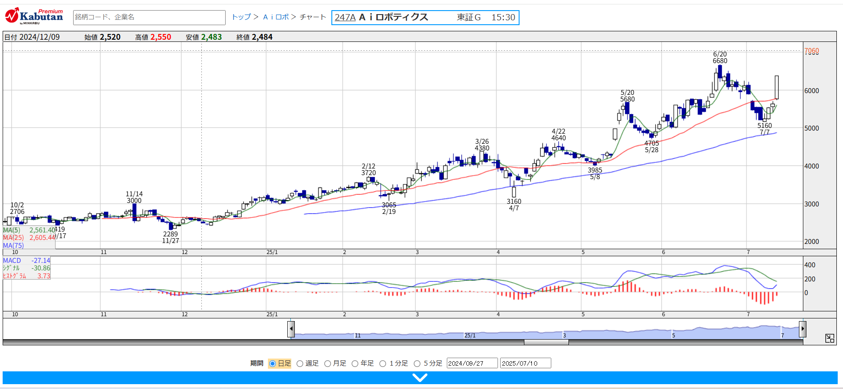Click the 日付 2024/12/09 date readout
This screenshot has height=389, width=843.
coord(32,37)
